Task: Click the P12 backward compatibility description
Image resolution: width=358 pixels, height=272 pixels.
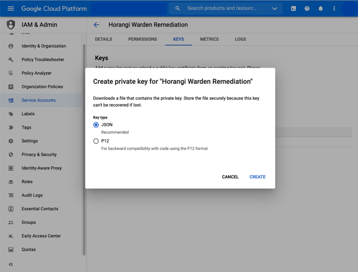Action: pos(155,149)
